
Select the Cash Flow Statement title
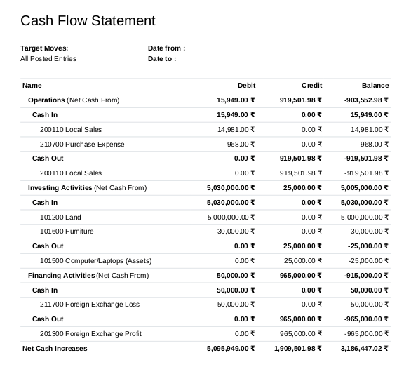88,20
